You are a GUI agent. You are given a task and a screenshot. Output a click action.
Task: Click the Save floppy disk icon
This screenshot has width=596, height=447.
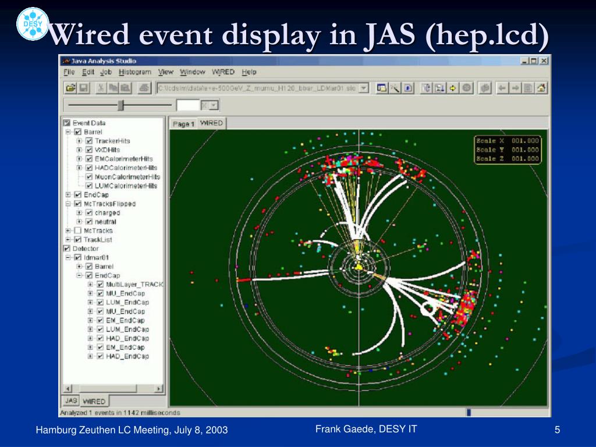pyautogui.click(x=84, y=88)
